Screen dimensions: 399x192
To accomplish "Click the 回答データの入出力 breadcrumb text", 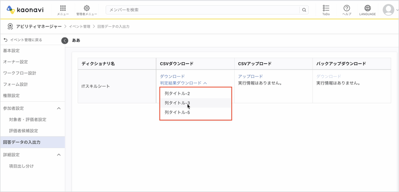I will [113, 26].
